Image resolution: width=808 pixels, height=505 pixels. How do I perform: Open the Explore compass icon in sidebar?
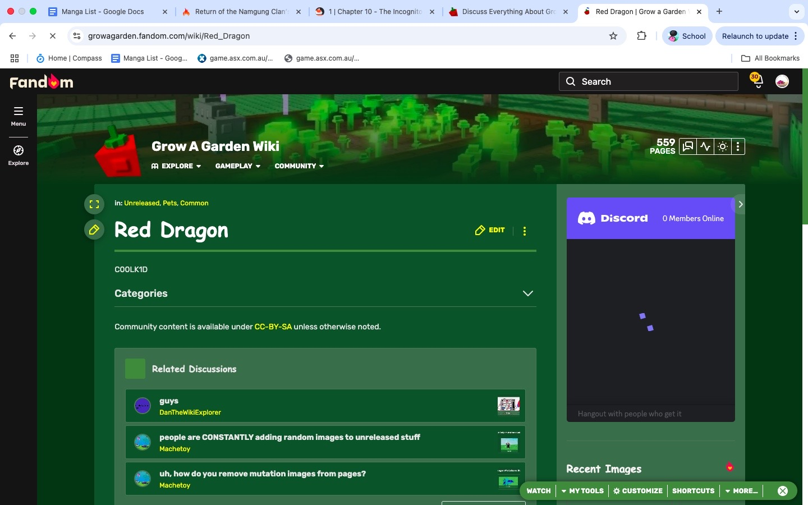click(19, 150)
